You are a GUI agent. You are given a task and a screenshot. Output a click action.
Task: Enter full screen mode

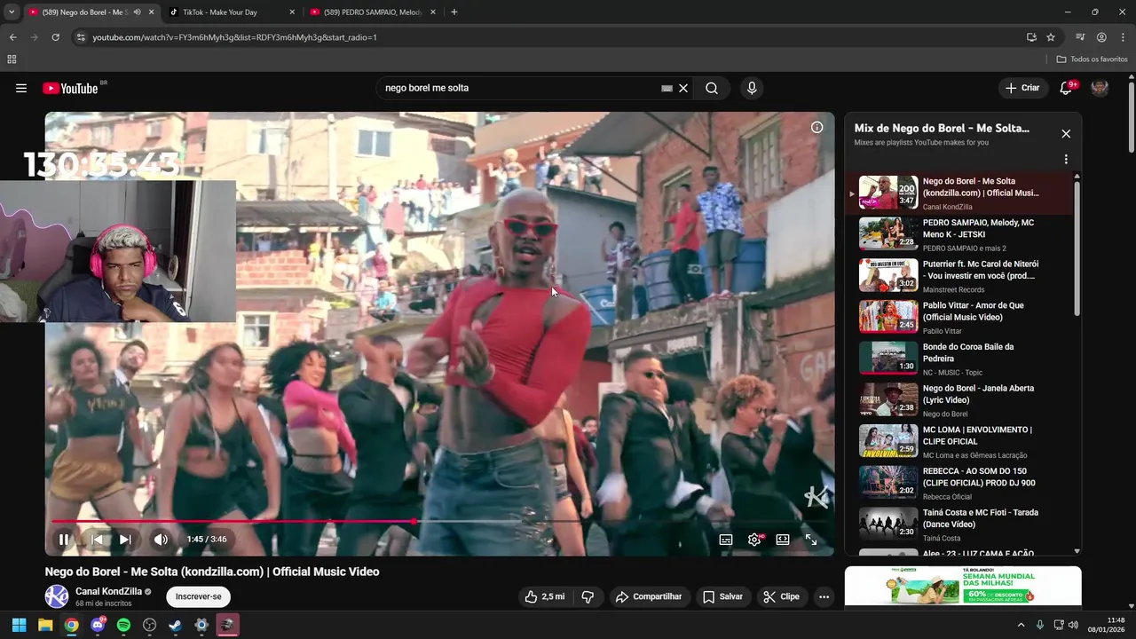(x=811, y=539)
